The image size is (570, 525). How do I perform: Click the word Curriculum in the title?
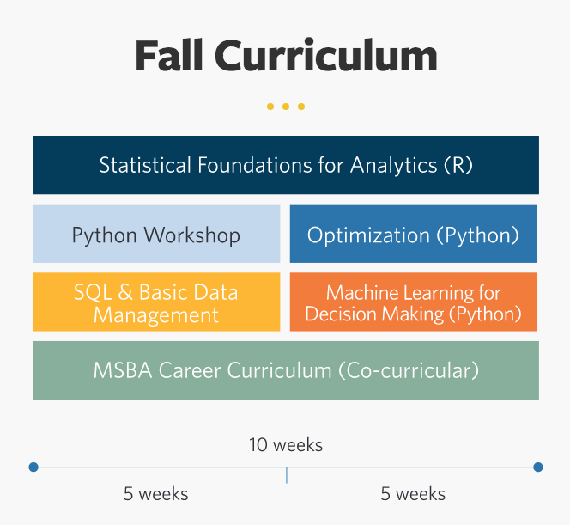tap(326, 55)
